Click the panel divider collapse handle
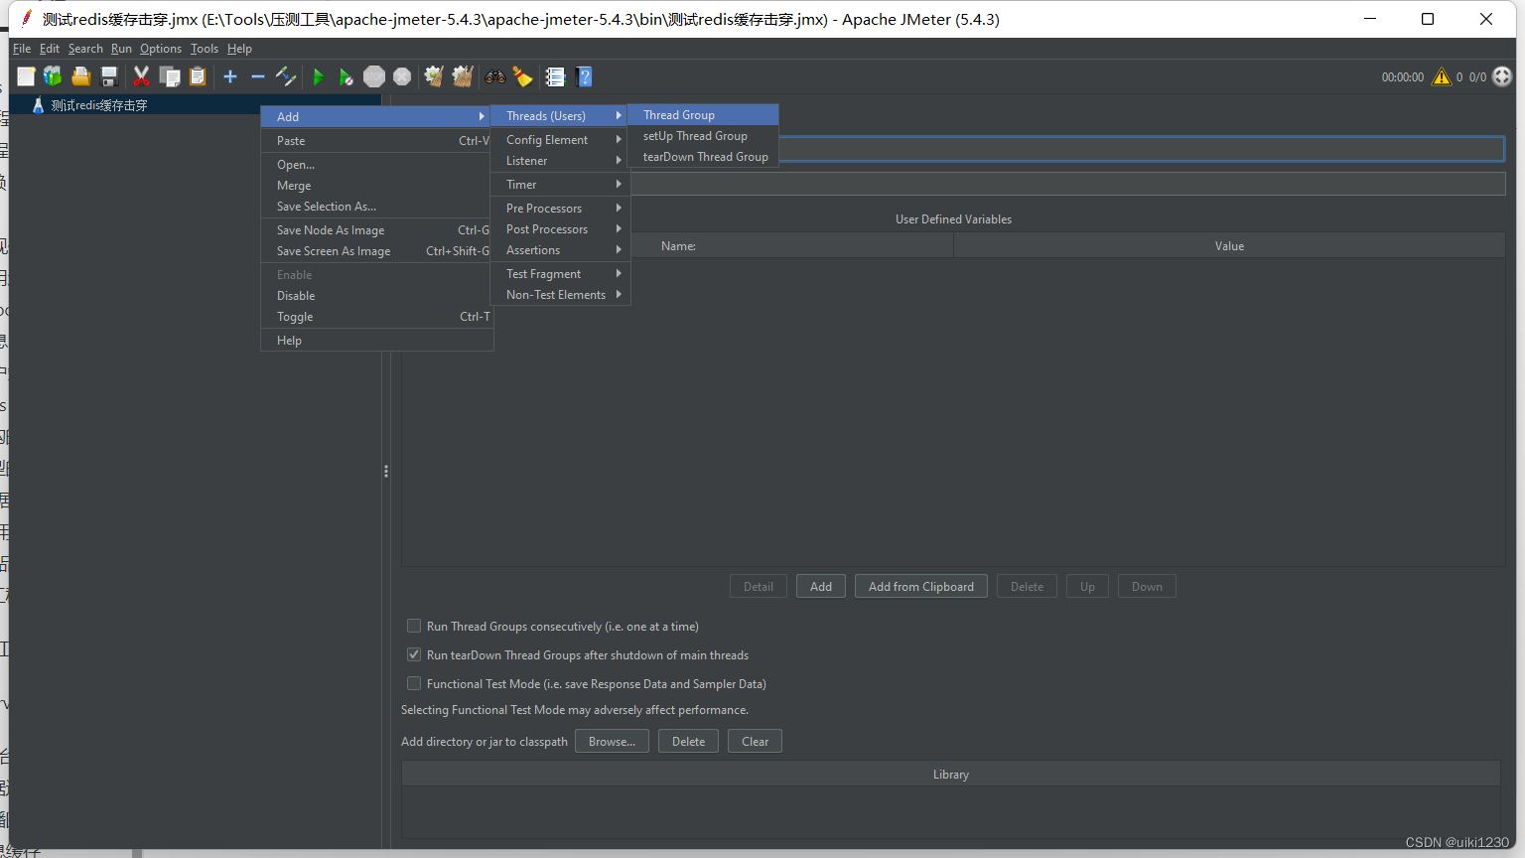 (386, 472)
